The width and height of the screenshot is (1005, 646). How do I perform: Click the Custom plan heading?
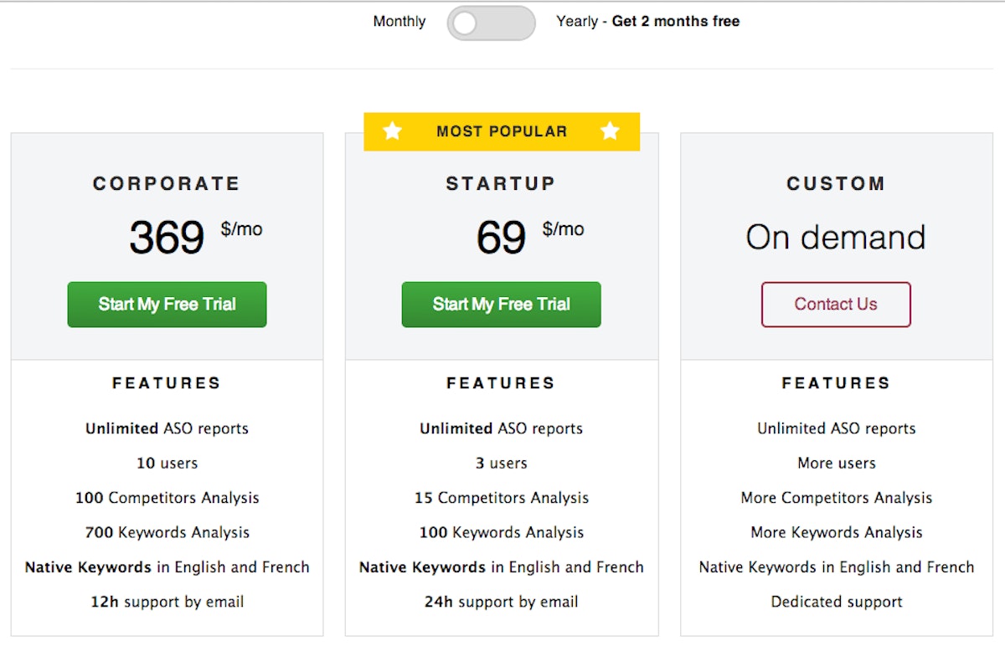[836, 184]
